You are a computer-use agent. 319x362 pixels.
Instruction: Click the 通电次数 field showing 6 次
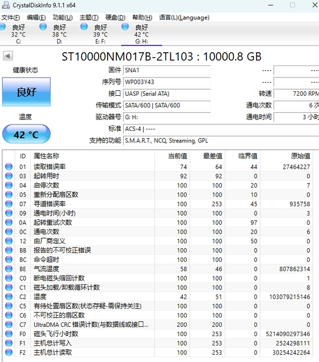[296, 106]
